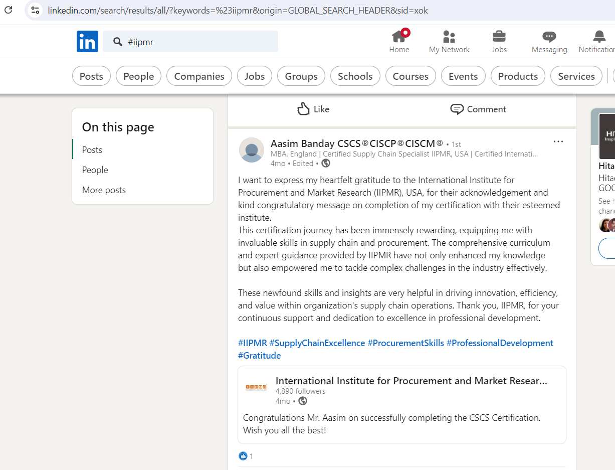The image size is (615, 470).
Task: Filter results by Services
Action: 576,76
